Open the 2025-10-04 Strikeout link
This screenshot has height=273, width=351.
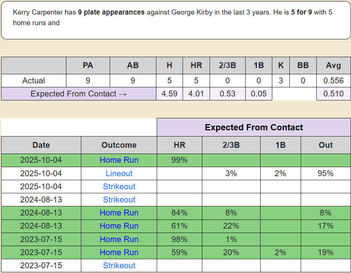(x=119, y=186)
